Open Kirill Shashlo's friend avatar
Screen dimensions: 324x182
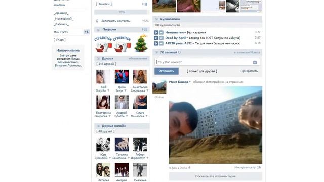[x=103, y=76]
